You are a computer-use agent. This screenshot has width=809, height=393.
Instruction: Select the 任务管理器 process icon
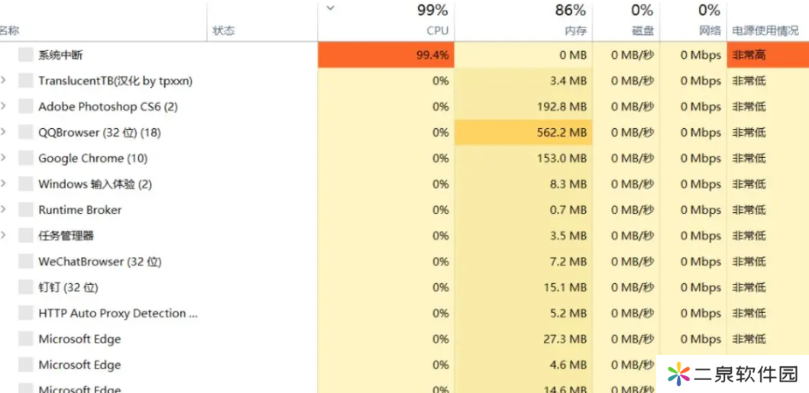click(26, 235)
